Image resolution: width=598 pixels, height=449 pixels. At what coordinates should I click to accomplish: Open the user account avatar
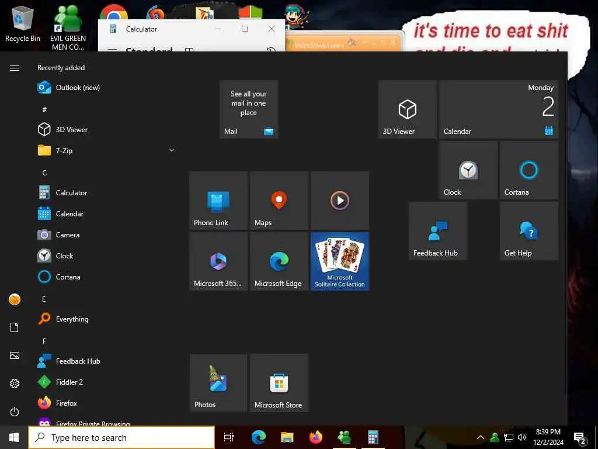tap(15, 299)
